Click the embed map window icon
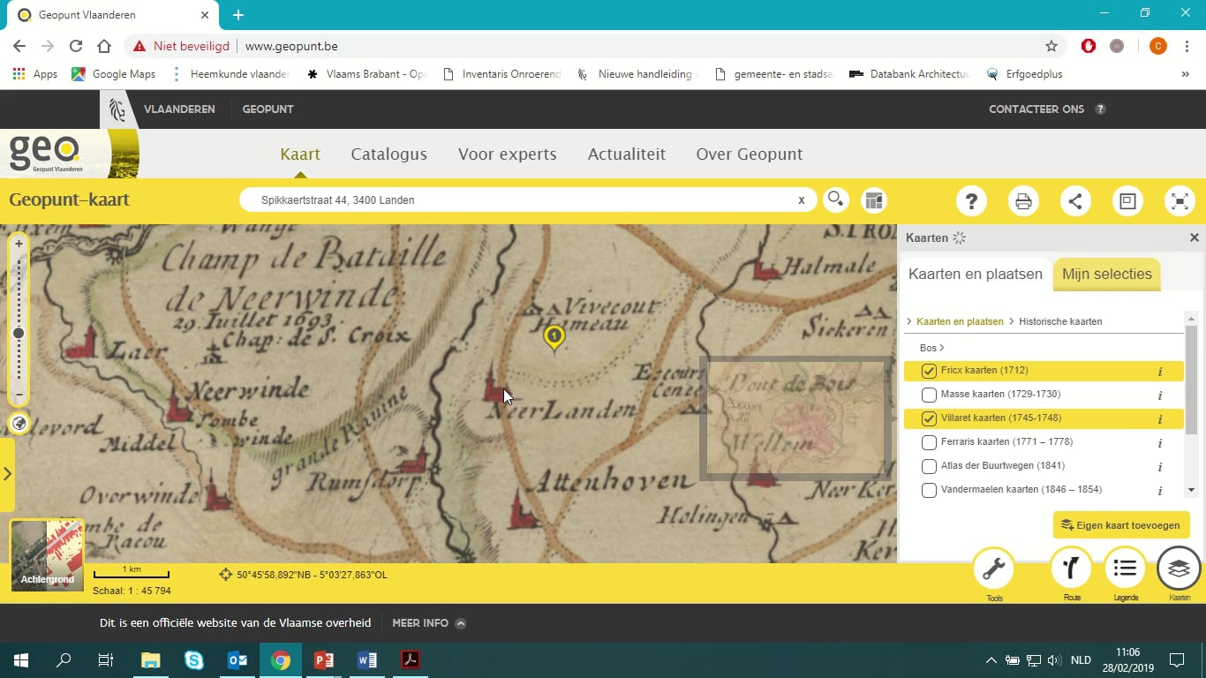 [x=1127, y=200]
